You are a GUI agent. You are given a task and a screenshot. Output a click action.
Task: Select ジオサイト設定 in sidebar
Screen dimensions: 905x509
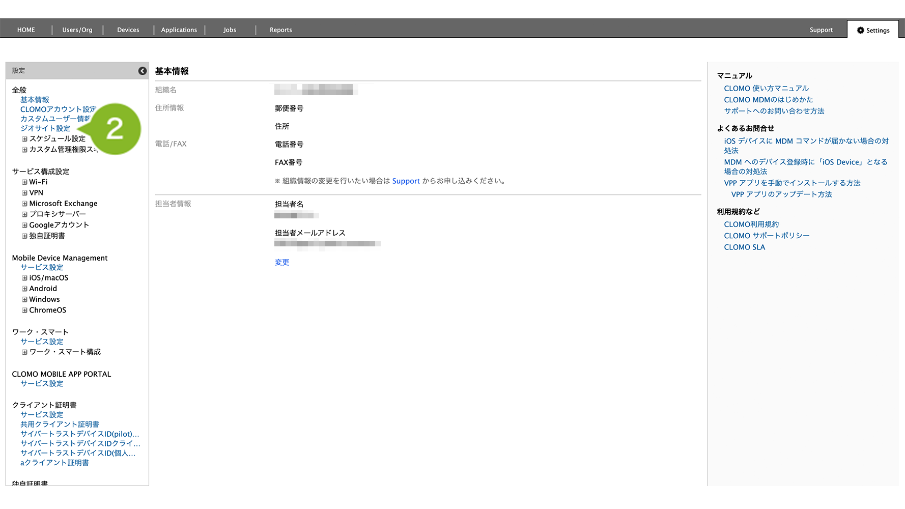pyautogui.click(x=45, y=128)
